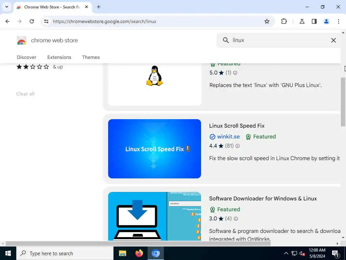This screenshot has width=346, height=260.
Task: Switch to the Extensions tab
Action: pos(59,57)
